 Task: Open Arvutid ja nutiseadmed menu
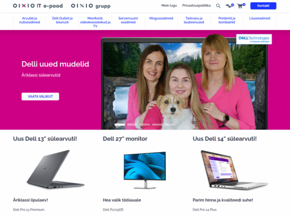coord(30,20)
